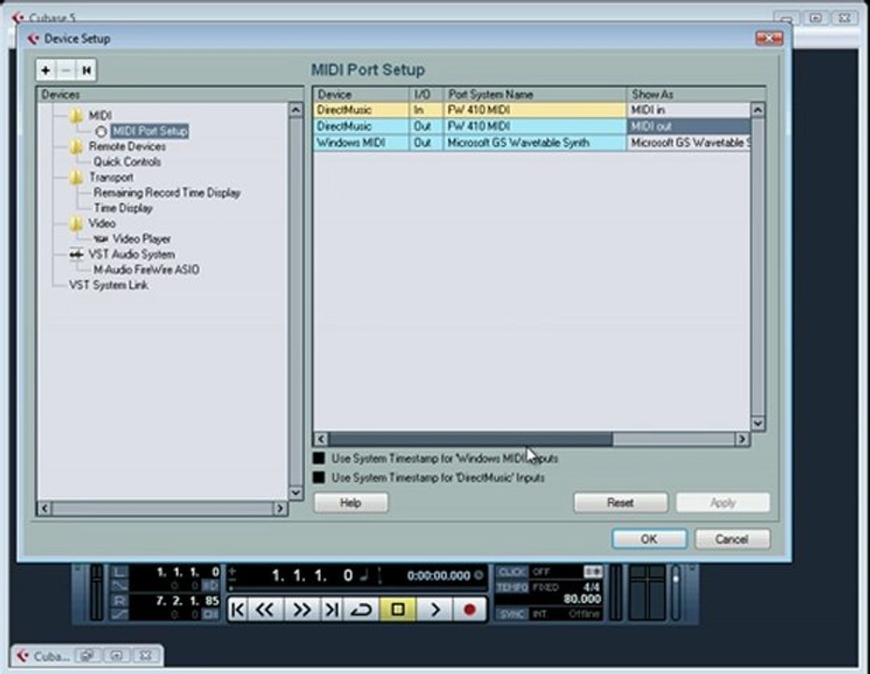Click the Remote Devices folder icon
The height and width of the screenshot is (674, 870).
tap(76, 147)
